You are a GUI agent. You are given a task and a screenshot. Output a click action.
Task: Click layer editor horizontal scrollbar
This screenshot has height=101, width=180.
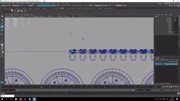coord(163,83)
